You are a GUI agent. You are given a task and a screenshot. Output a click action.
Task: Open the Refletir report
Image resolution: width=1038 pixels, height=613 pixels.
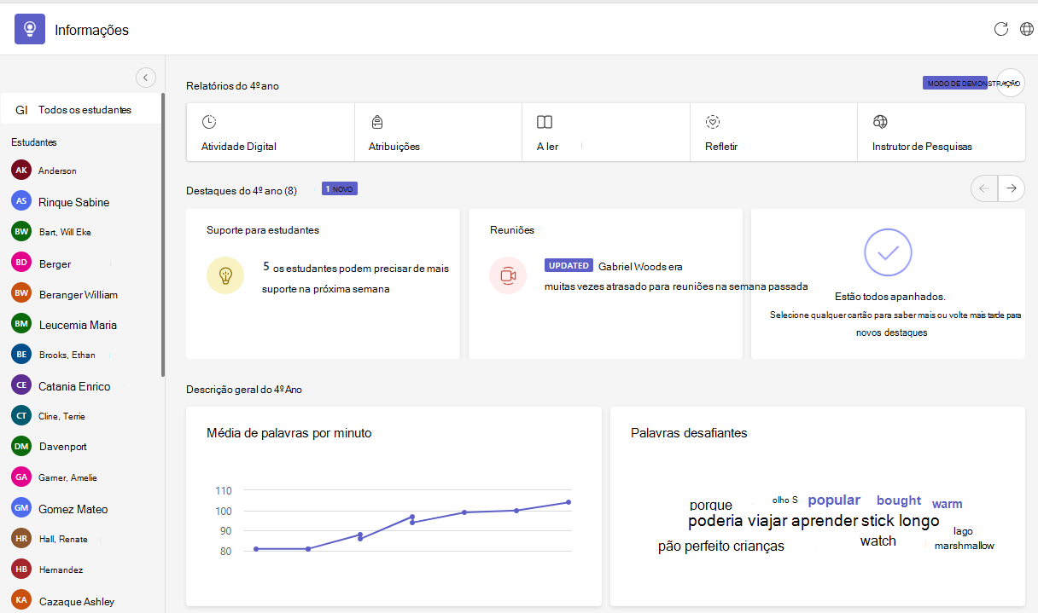pyautogui.click(x=773, y=132)
